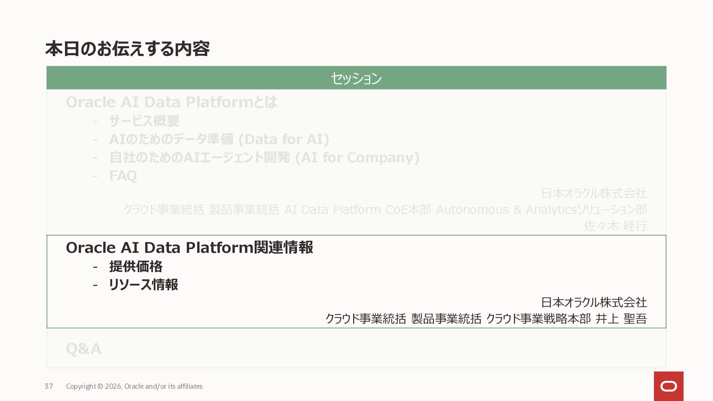Click the highlighted 日本オラクル株式会社 text
Image resolution: width=713 pixels, height=401 pixels.
(593, 302)
